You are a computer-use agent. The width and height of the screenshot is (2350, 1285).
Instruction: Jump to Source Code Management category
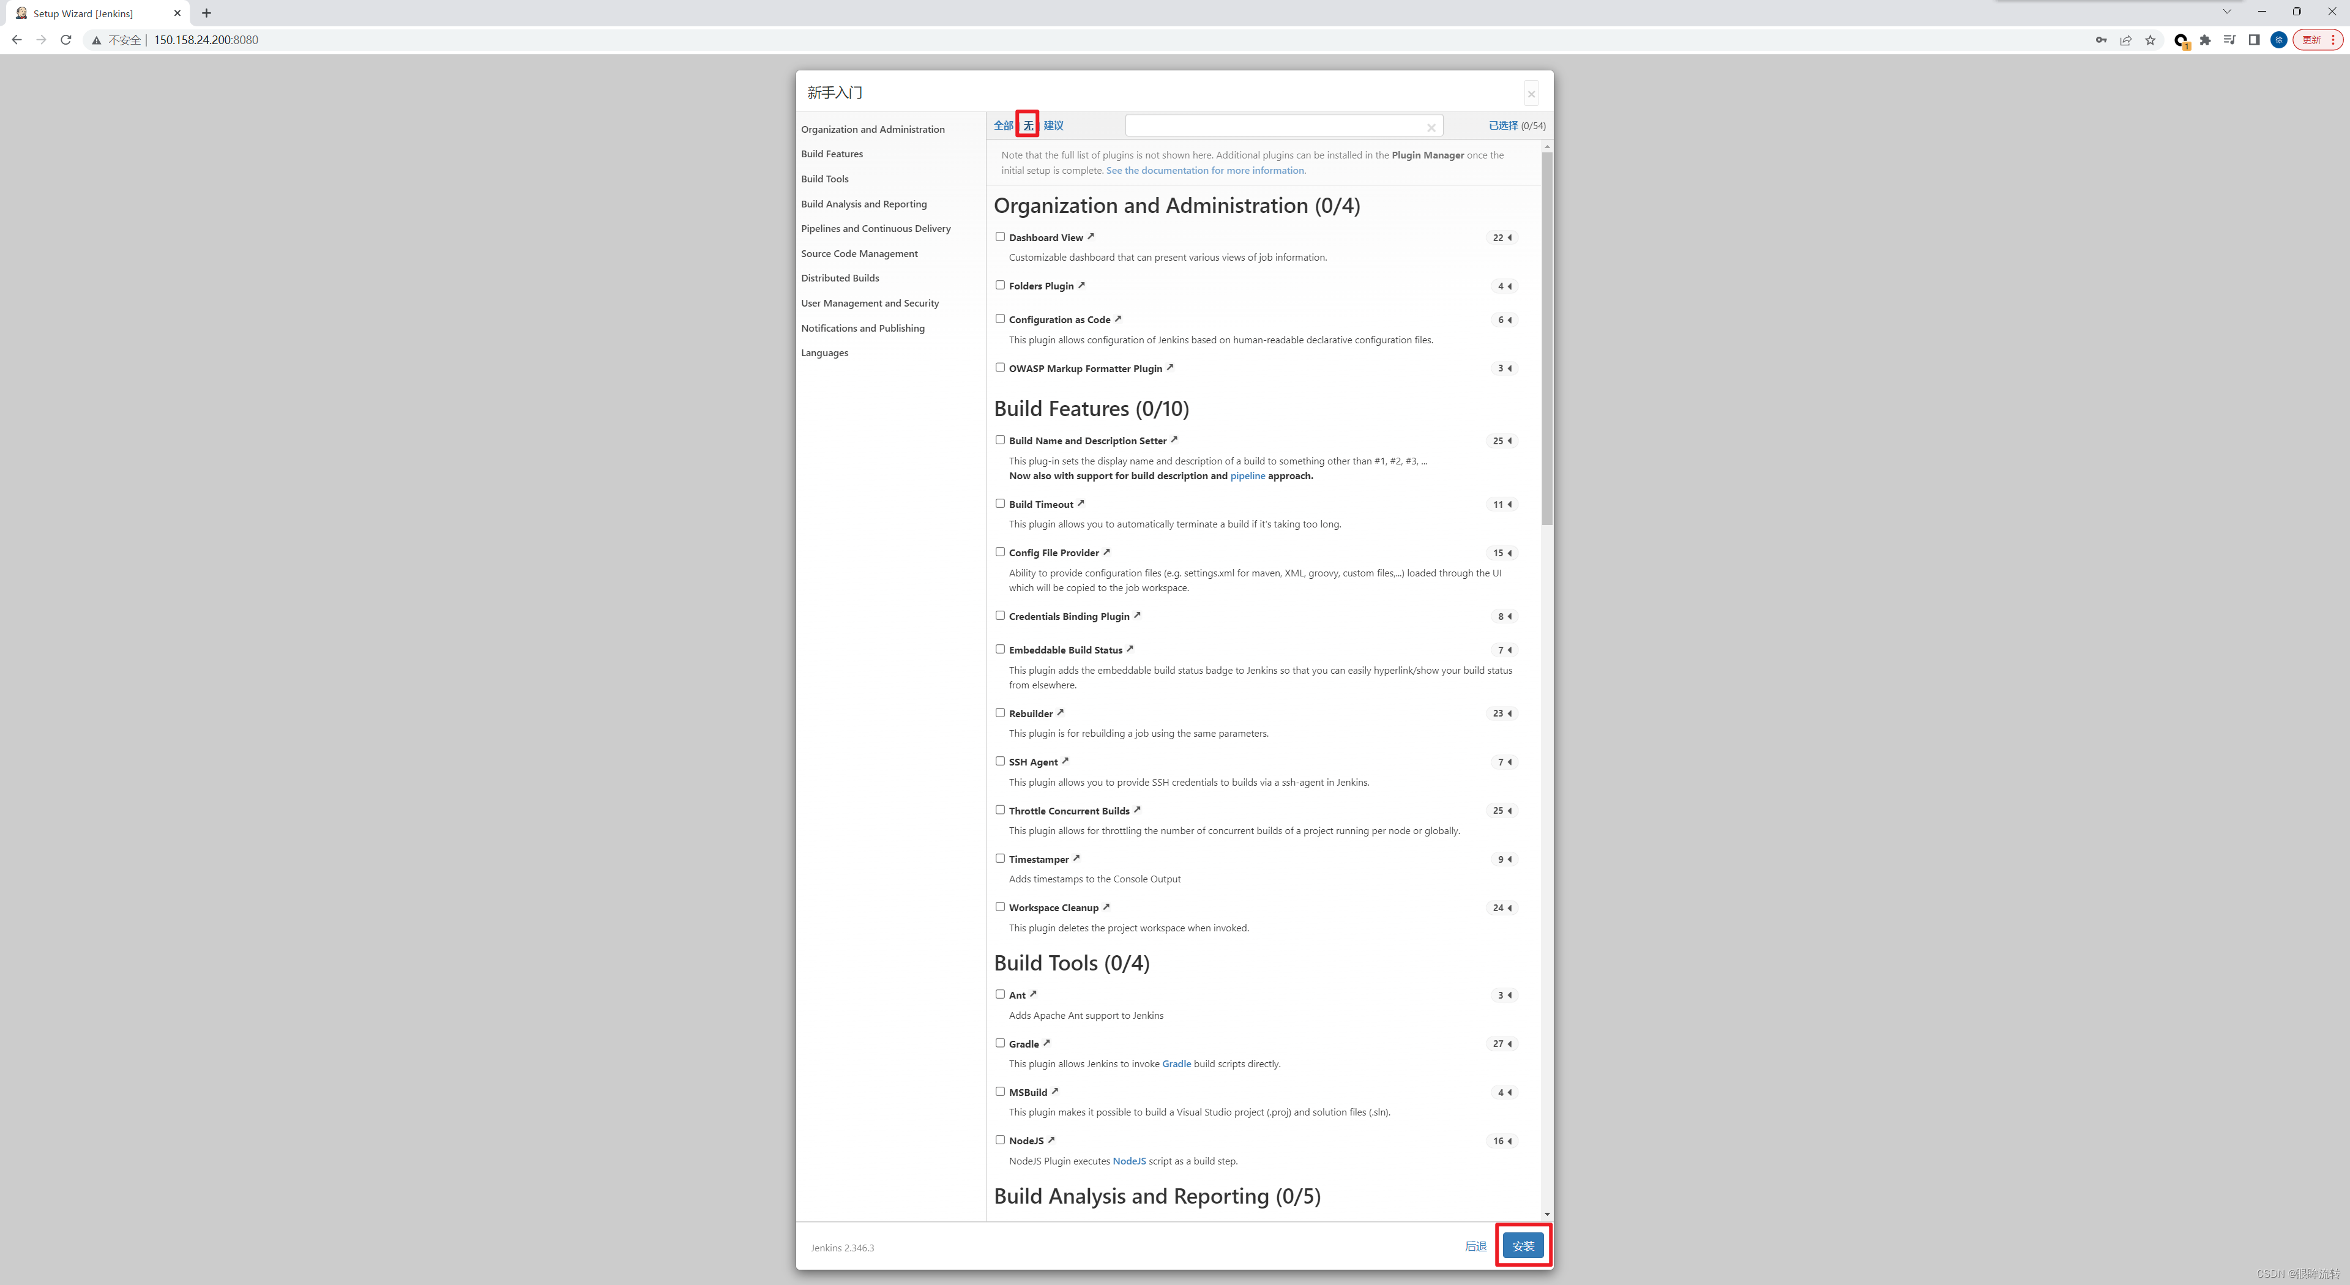point(859,253)
